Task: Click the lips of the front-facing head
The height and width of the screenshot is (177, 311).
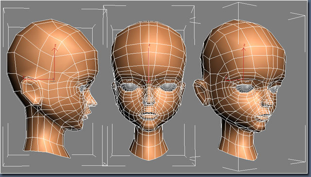Action: [149, 115]
